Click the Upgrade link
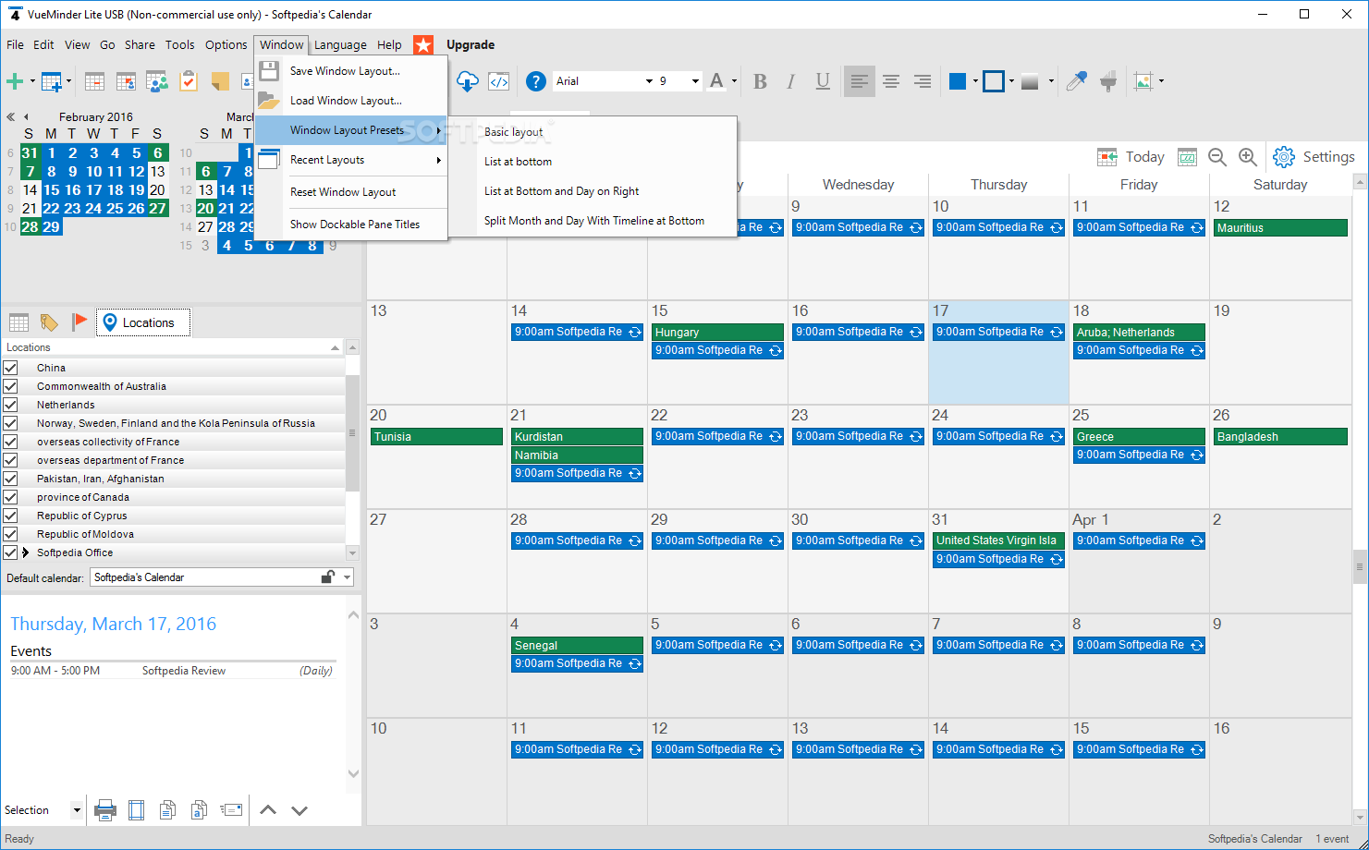 pos(471,44)
